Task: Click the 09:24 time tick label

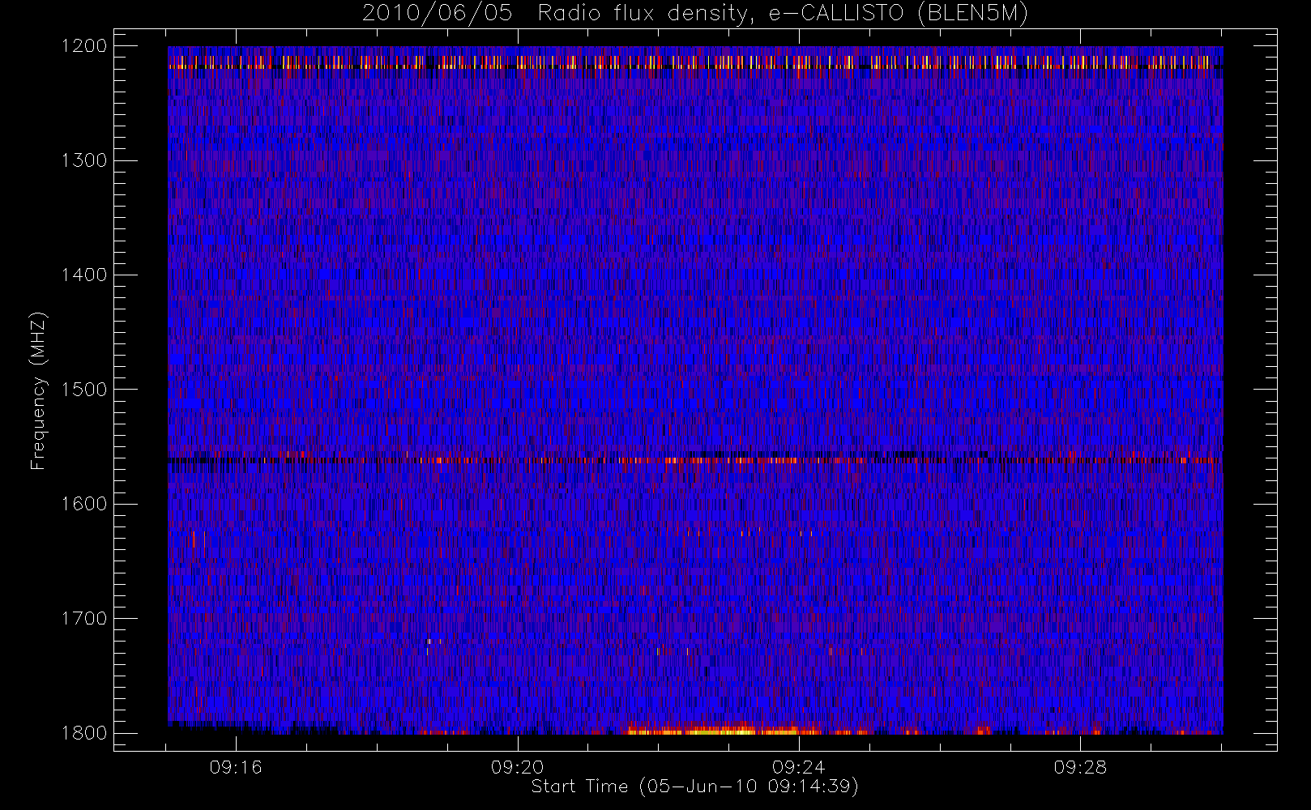Action: (799, 767)
